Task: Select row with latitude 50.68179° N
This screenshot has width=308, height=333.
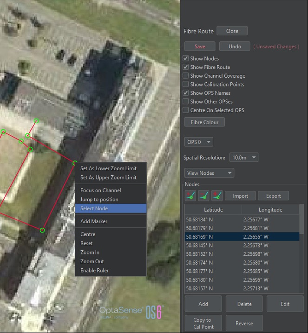Action: (242, 228)
